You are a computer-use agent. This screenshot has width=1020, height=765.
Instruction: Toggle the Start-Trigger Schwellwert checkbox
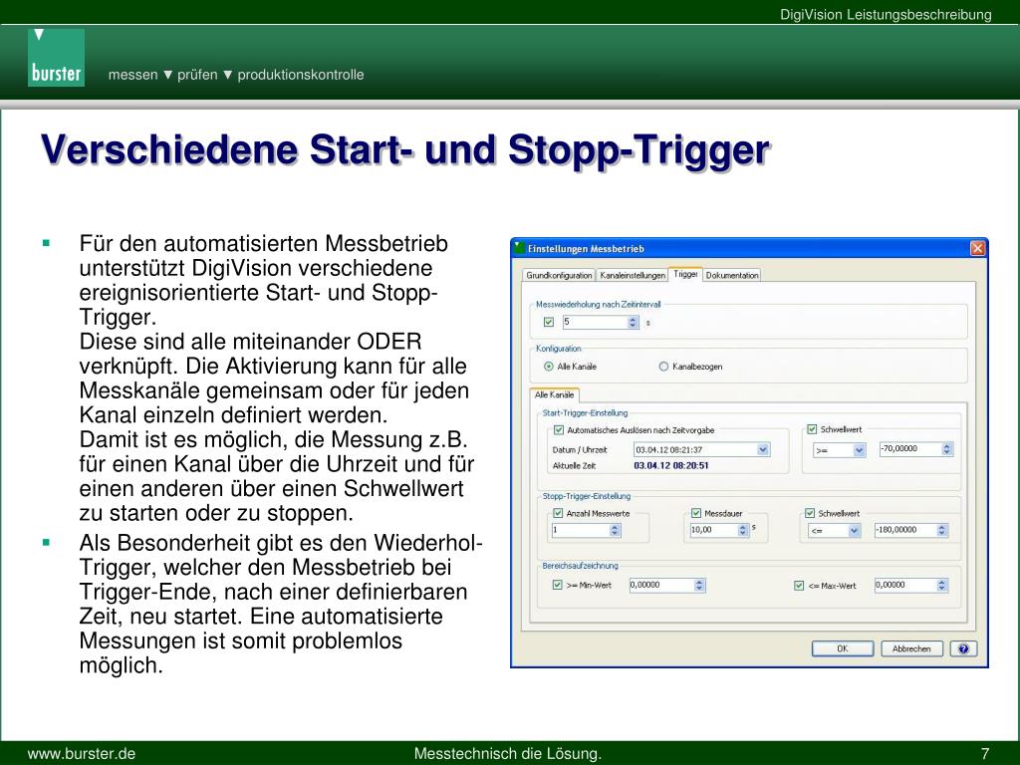811,429
